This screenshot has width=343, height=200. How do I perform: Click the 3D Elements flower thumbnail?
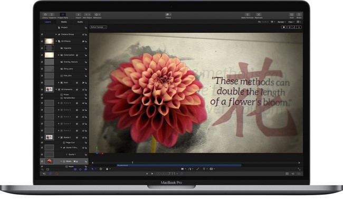[x=49, y=89]
